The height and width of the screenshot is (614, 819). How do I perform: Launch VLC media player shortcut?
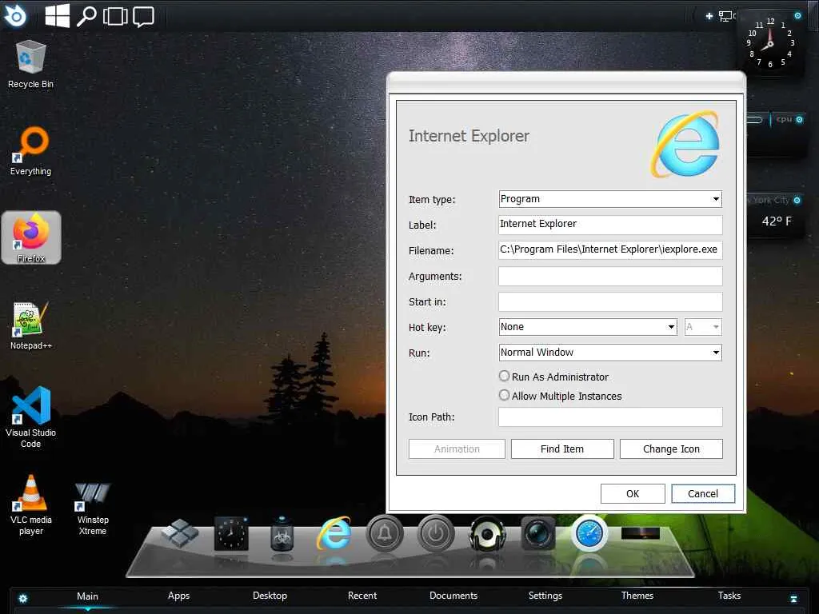31,504
